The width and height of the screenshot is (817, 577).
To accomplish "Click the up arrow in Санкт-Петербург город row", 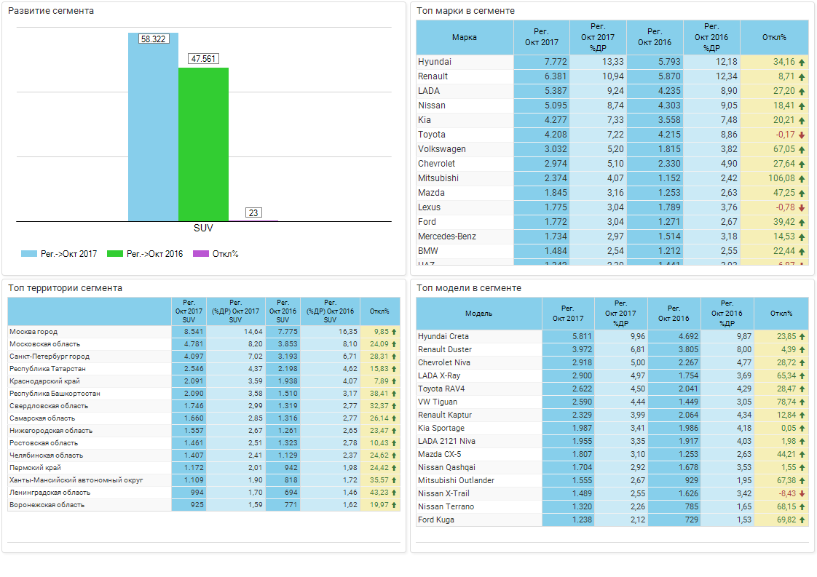I will point(394,357).
